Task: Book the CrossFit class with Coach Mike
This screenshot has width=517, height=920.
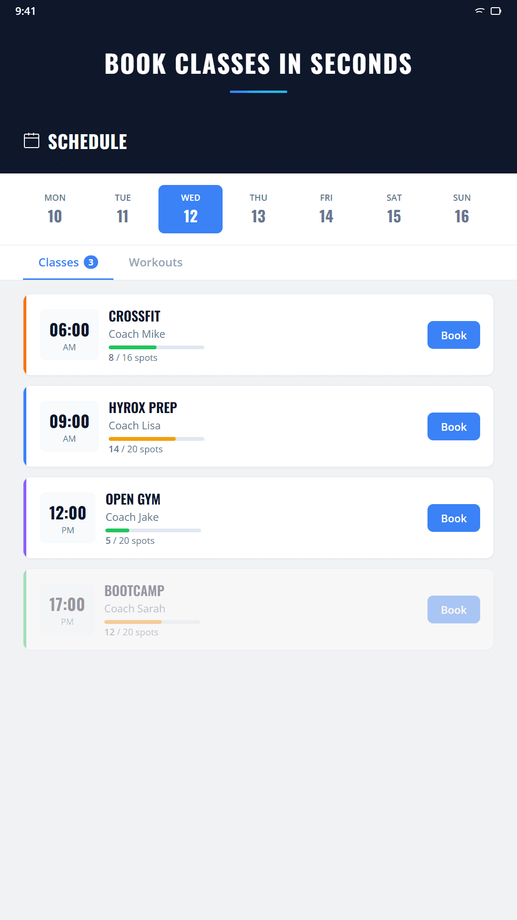Action: click(x=453, y=334)
